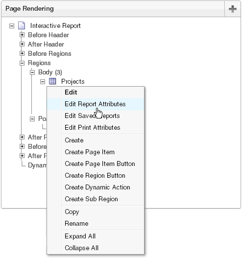Choose Create Sub Region
242x258 pixels.
click(x=96, y=199)
